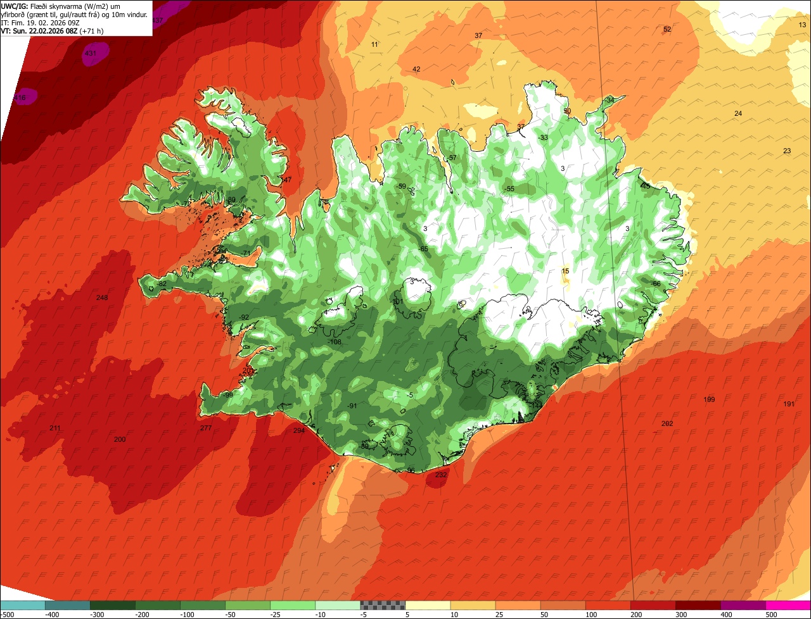Click the -25 to -10 pale green swatch

293,605
